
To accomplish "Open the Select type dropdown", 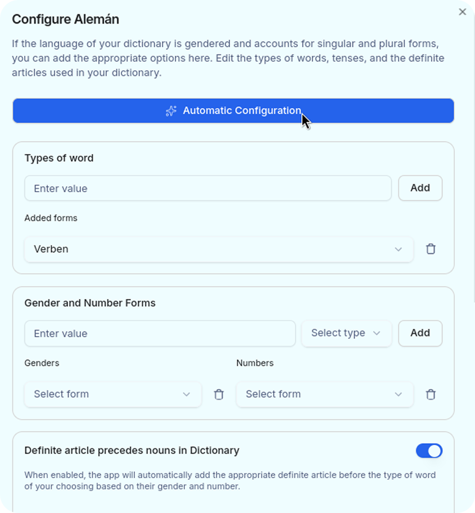I will click(x=346, y=333).
